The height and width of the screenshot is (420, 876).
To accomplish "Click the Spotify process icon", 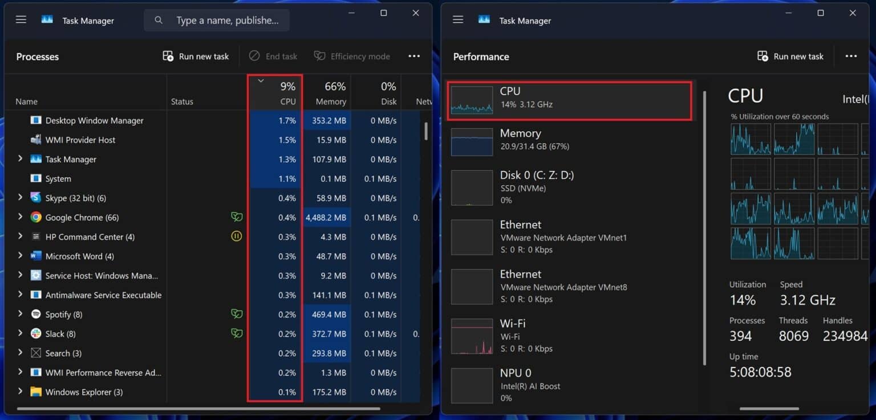I will tap(36, 314).
